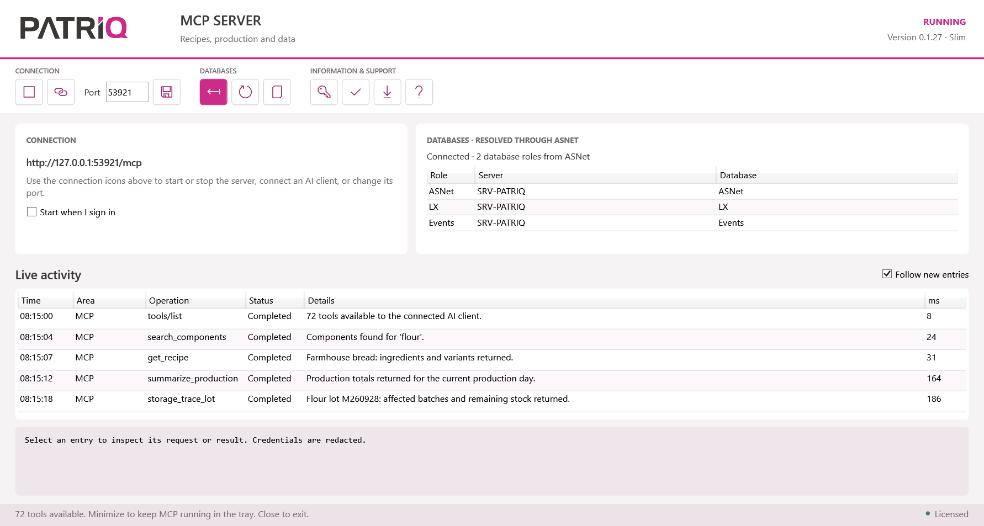Click the download arrow icon
984x526 pixels.
click(388, 92)
